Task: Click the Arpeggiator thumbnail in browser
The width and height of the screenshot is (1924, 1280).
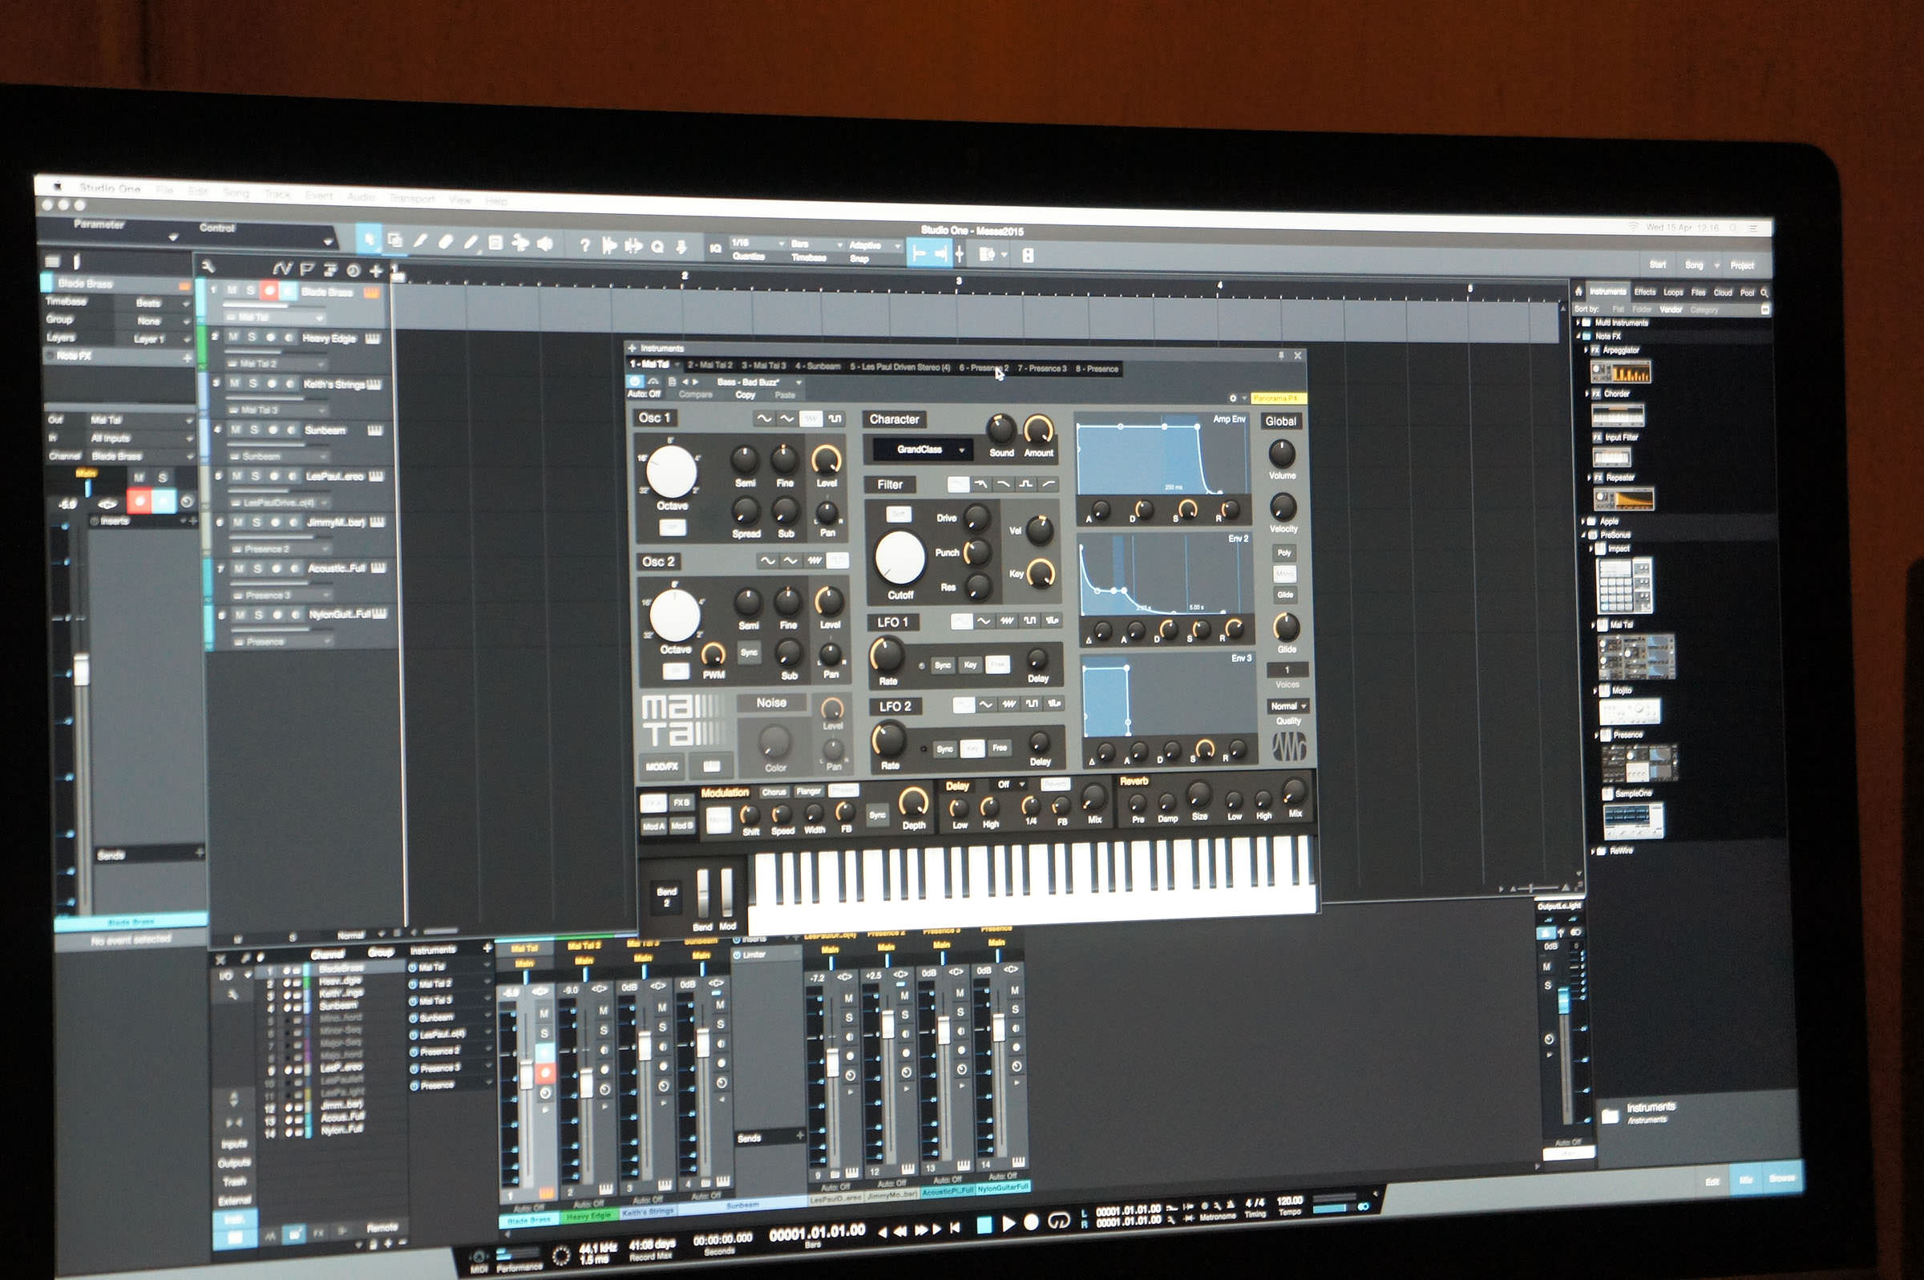Action: (1620, 372)
